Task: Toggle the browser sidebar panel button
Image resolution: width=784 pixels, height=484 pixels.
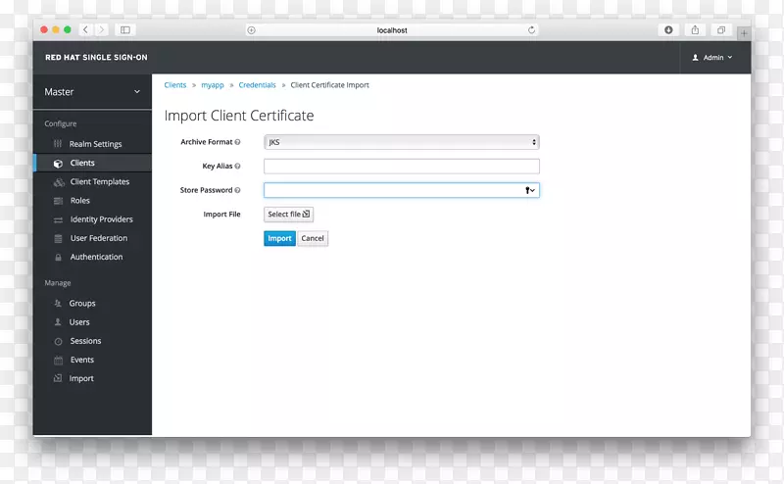Action: (125, 30)
